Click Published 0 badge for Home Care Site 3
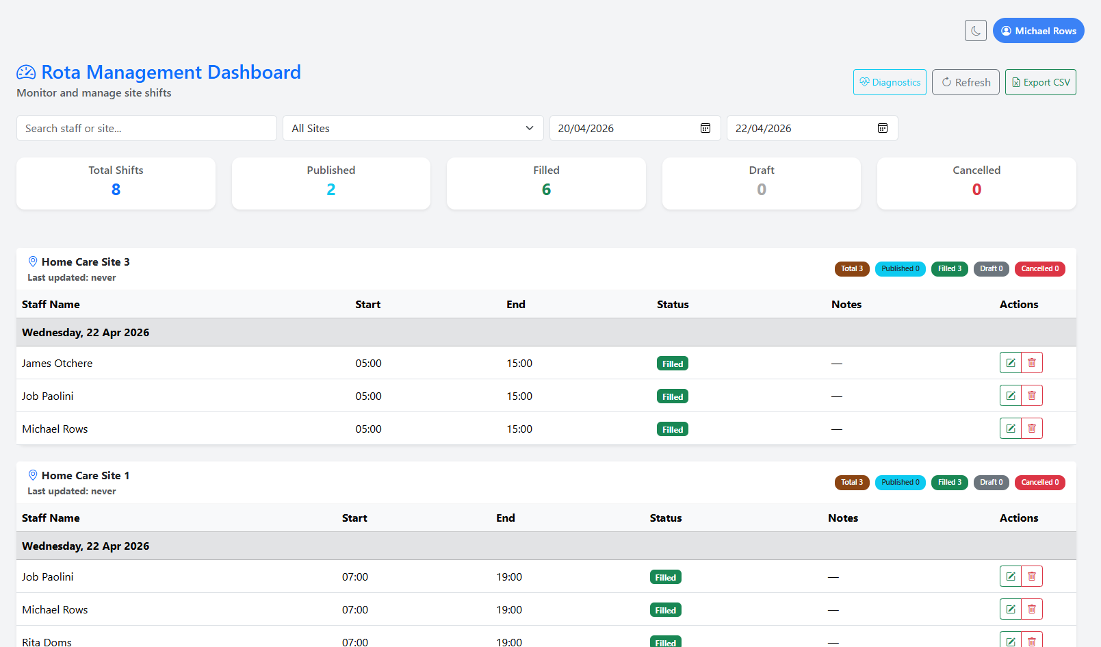Viewport: 1101px width, 647px height. (901, 269)
